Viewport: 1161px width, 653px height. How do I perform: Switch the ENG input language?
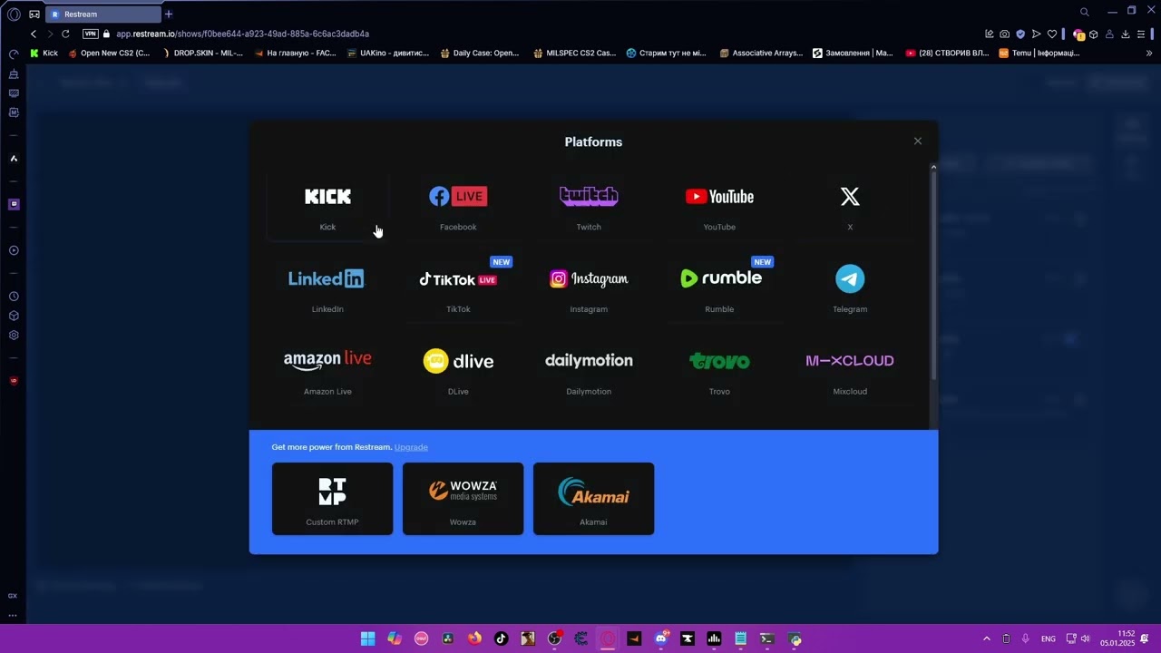(1049, 638)
